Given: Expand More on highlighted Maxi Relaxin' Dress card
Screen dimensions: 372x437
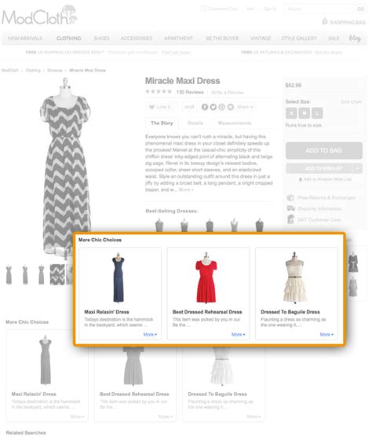Looking at the screenshot, I should (x=150, y=335).
